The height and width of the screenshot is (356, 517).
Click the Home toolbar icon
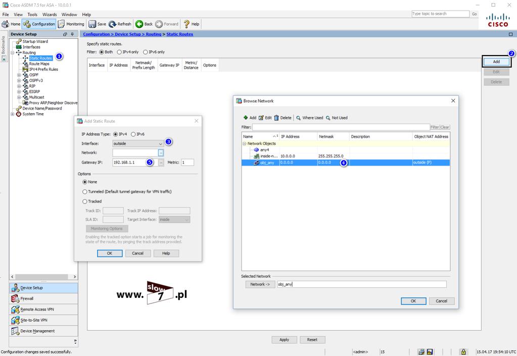point(6,24)
